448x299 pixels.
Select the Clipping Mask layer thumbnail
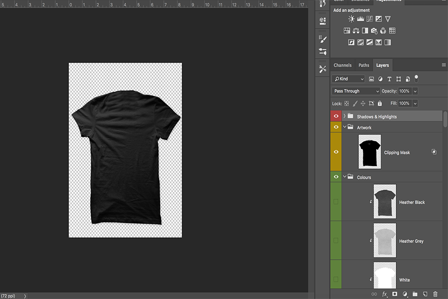370,152
